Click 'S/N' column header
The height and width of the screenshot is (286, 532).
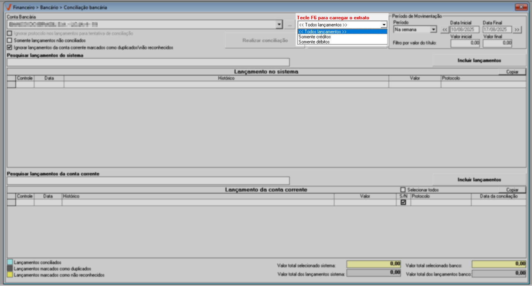[x=403, y=196]
